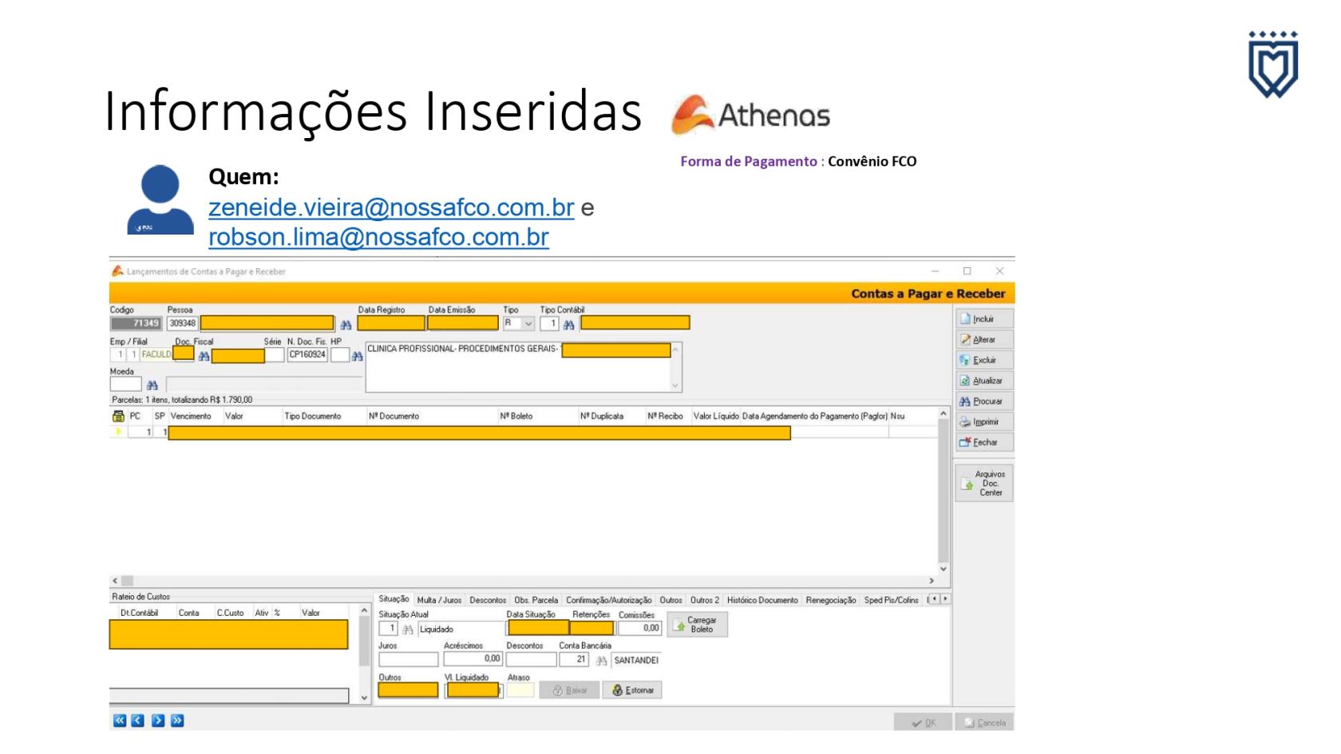Open the Moeda currency search binoculars
1341x754 pixels.
click(152, 385)
